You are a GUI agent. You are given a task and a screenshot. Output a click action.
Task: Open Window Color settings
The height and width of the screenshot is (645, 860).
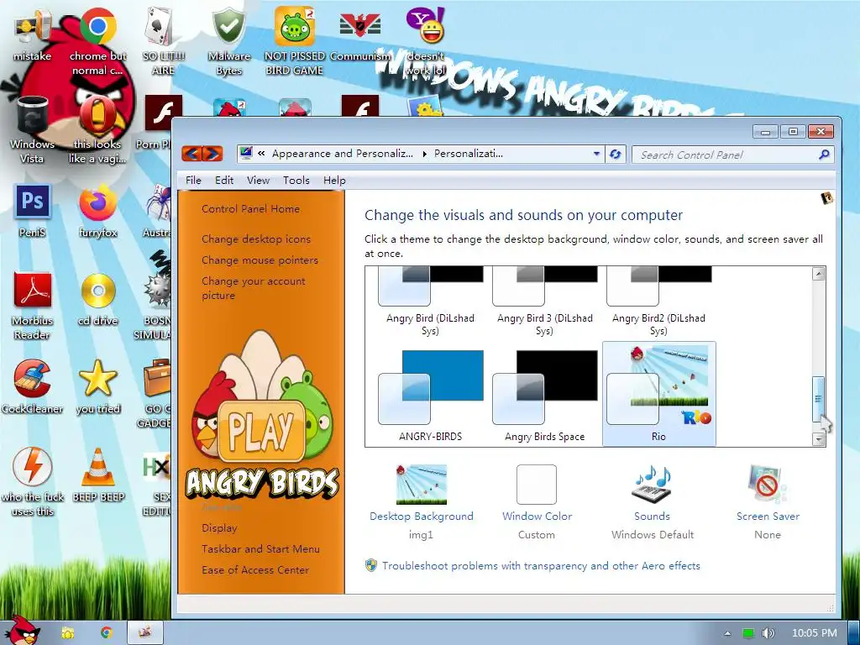(537, 502)
